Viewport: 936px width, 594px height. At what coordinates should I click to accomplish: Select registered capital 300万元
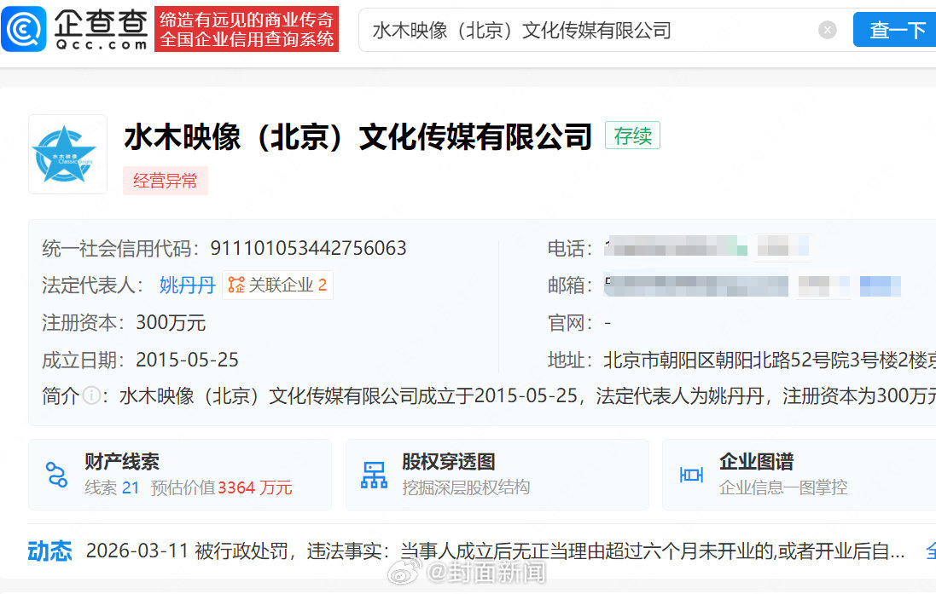coord(171,323)
